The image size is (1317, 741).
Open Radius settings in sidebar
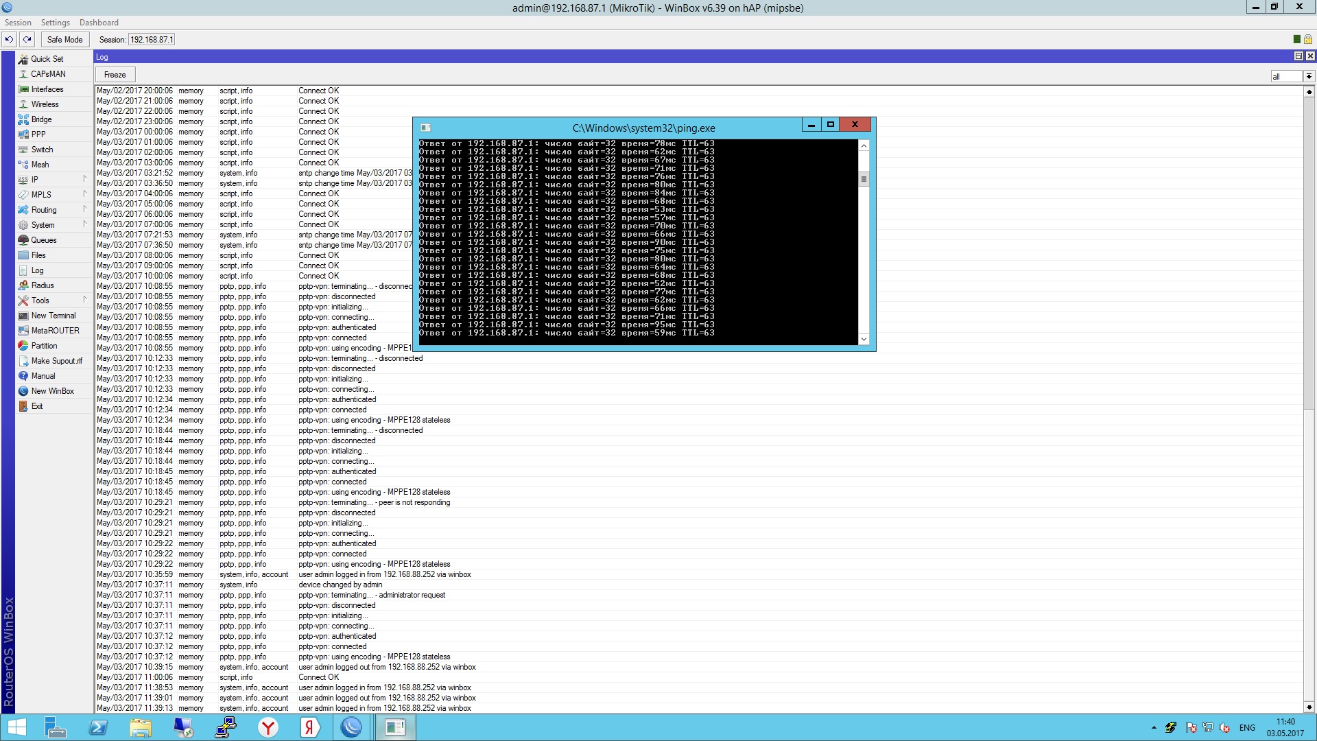point(42,285)
